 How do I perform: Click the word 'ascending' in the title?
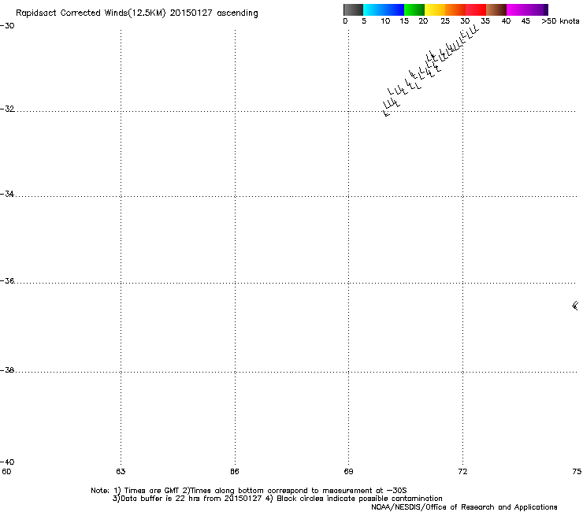coord(237,13)
